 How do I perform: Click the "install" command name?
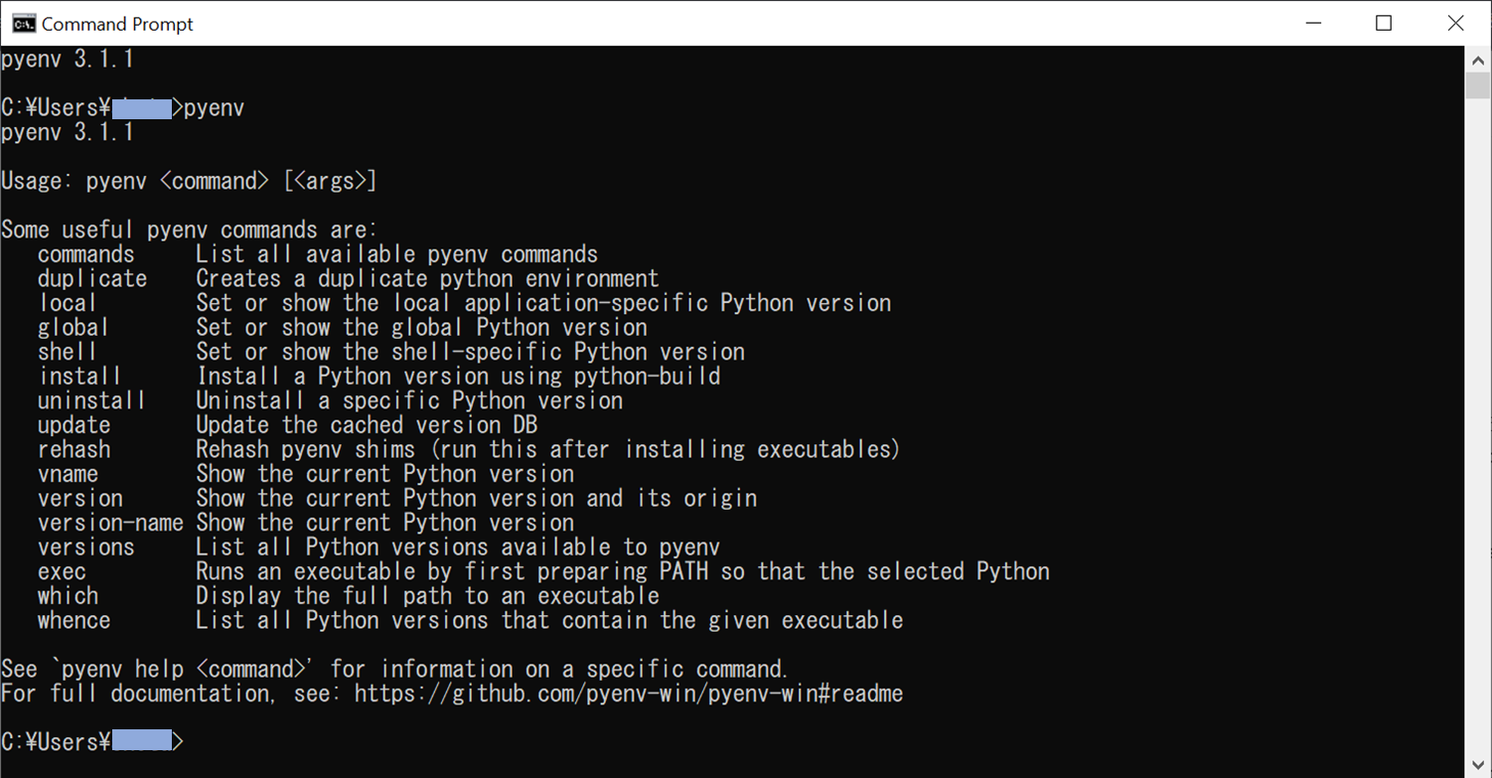pyautogui.click(x=79, y=377)
